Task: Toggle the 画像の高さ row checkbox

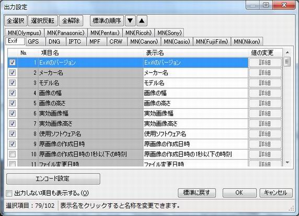Action: 13,103
